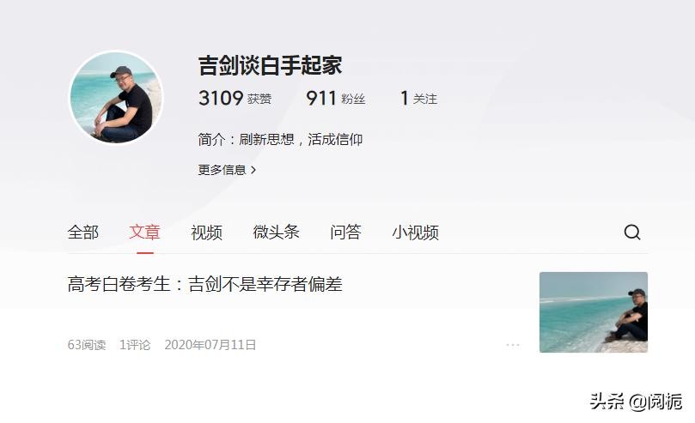Open the 视频 tab
This screenshot has width=695, height=423.
[x=206, y=232]
